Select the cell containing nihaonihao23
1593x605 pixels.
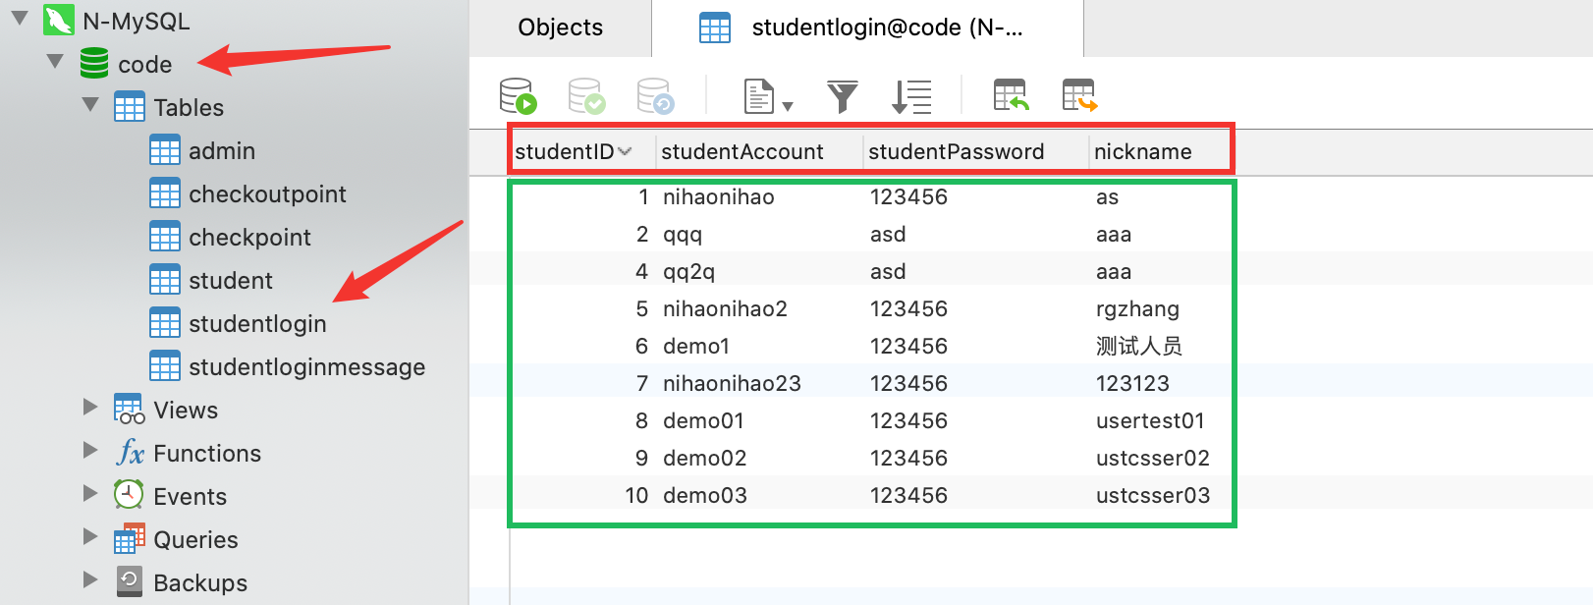(732, 383)
